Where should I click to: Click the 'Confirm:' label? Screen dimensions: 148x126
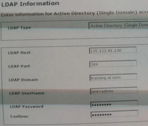(19, 116)
